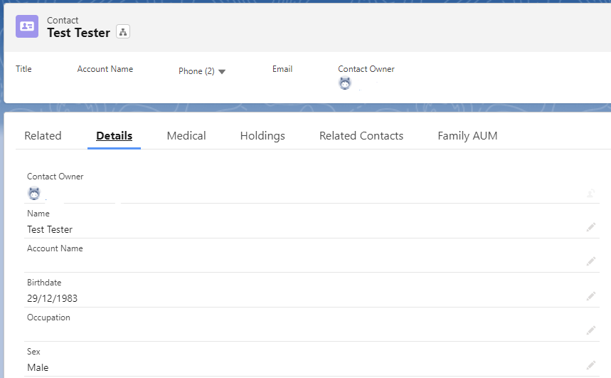Screen dimensions: 611x378
Task: Open the Medical tab
Action: pos(186,136)
